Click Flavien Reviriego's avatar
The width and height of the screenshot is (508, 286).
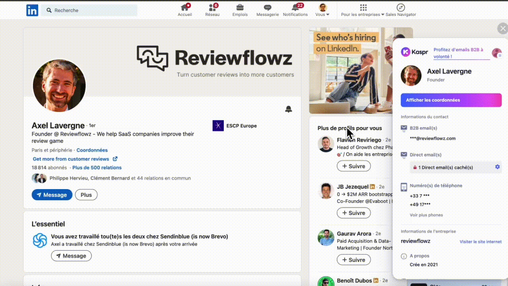click(x=326, y=144)
